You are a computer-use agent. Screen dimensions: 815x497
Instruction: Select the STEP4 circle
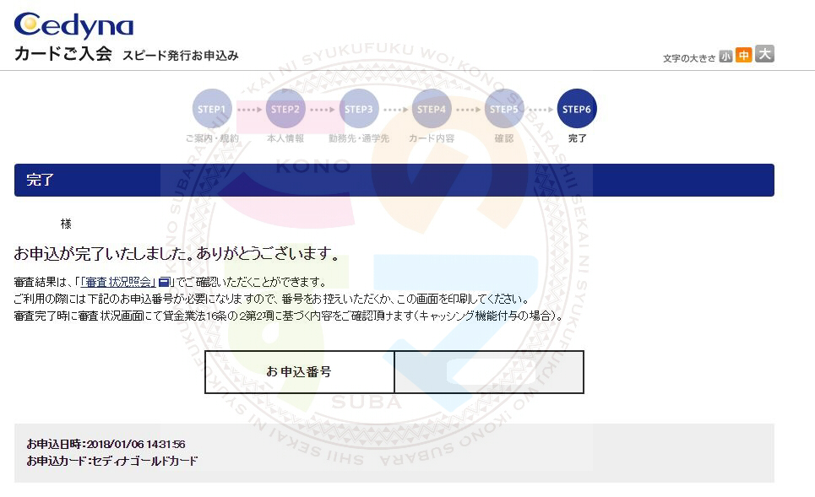click(432, 109)
